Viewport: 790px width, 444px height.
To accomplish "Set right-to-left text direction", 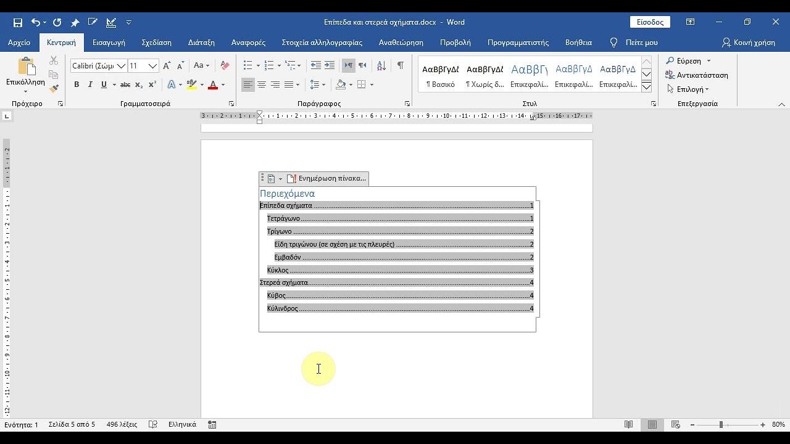I will [x=362, y=65].
